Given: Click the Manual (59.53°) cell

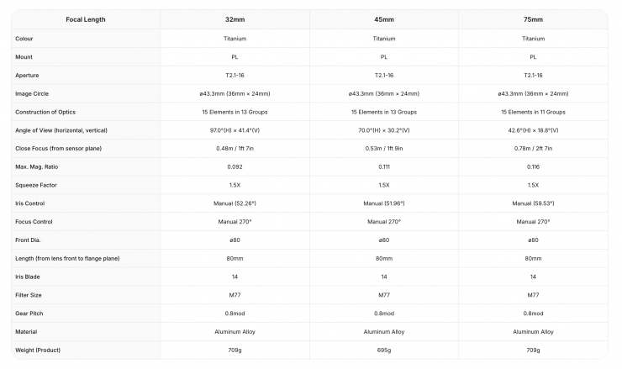Looking at the screenshot, I should tap(533, 203).
